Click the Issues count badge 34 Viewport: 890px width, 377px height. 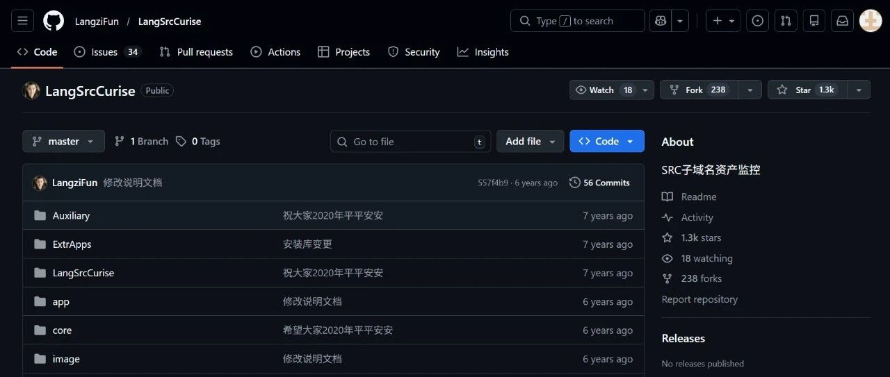click(132, 52)
